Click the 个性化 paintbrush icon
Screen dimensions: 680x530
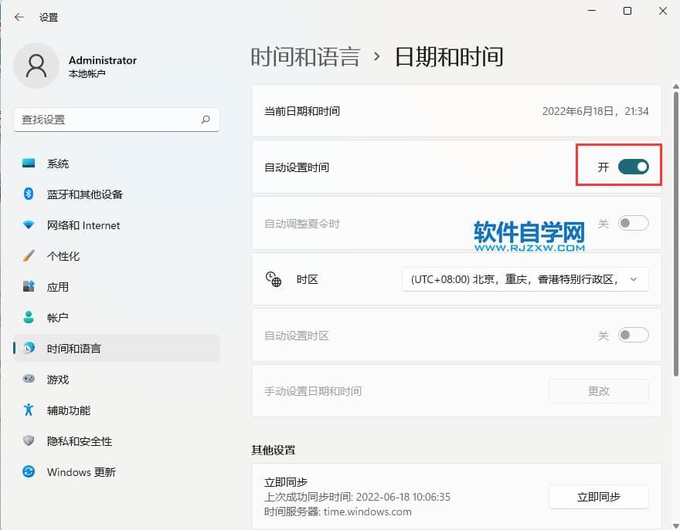point(29,256)
